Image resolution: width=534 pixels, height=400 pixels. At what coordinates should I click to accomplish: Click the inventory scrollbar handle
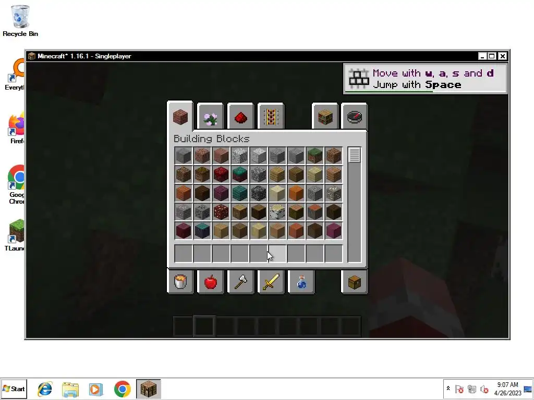point(354,155)
